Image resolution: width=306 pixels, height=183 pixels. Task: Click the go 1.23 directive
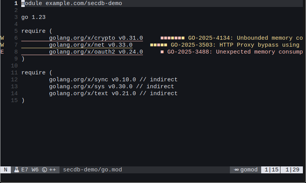tap(34, 17)
